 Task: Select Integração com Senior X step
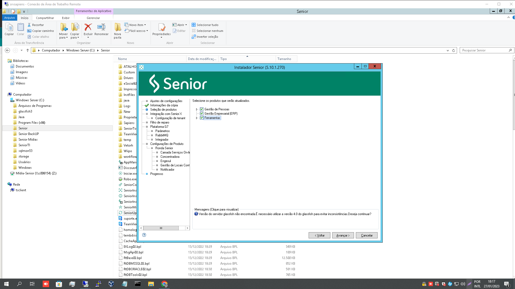coord(166,114)
